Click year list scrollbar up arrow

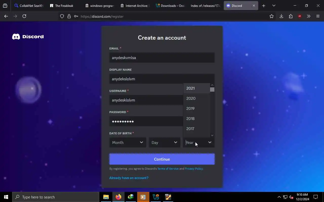212,85
